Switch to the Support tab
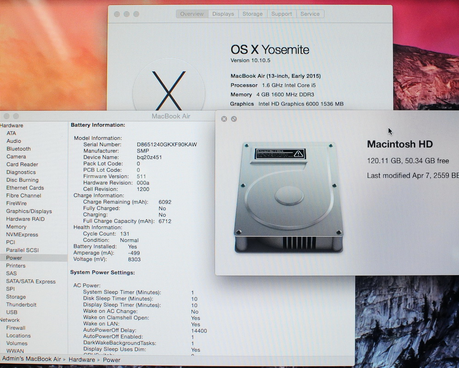Viewport: 459px width, 368px height. coord(281,14)
